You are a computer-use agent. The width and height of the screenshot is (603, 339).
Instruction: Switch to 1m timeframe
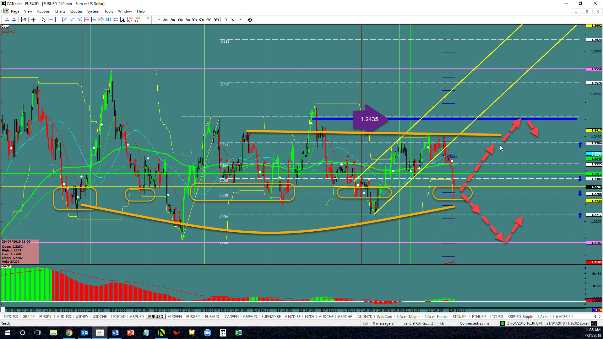(x=158, y=20)
